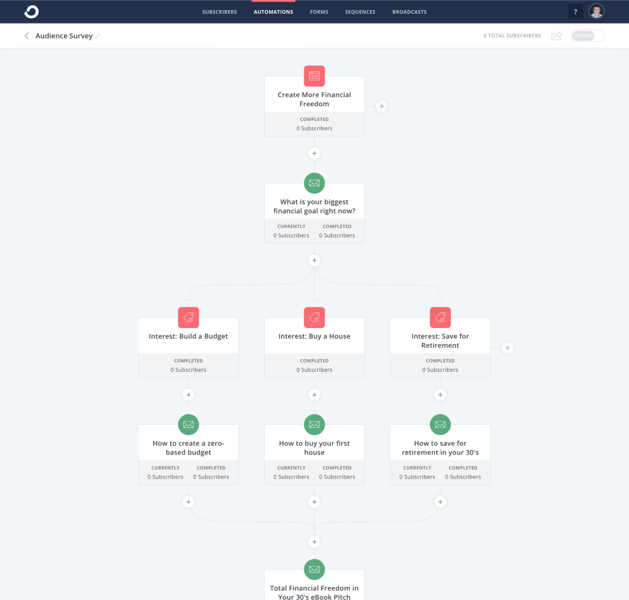Toggle the PAUSED automation switch

[587, 35]
